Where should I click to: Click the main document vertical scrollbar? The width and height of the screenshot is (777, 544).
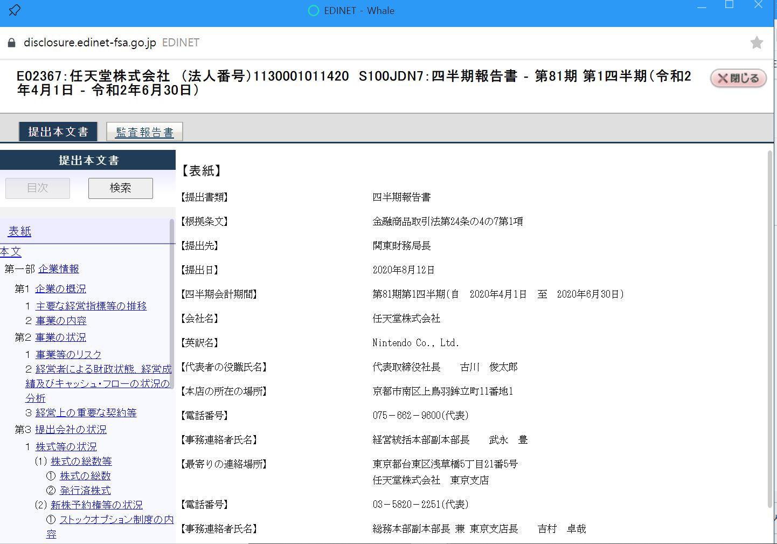pyautogui.click(x=770, y=329)
